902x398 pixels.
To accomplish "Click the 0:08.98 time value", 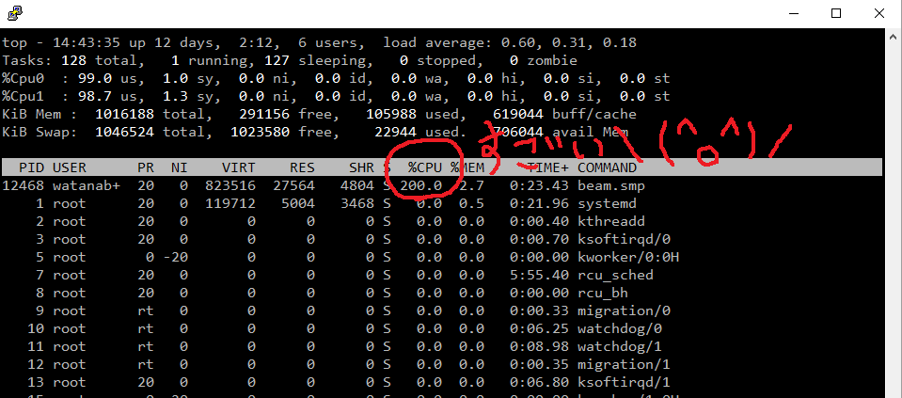I will coord(539,346).
